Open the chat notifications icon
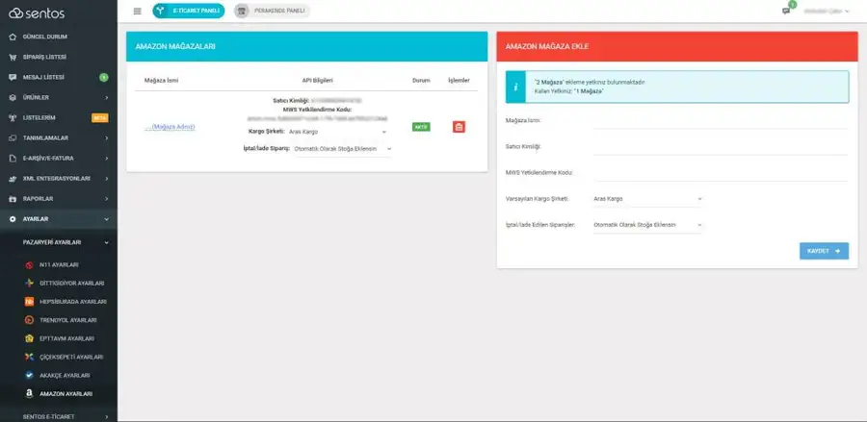 click(786, 11)
